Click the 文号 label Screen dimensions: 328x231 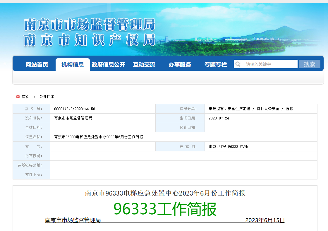(x=34, y=146)
